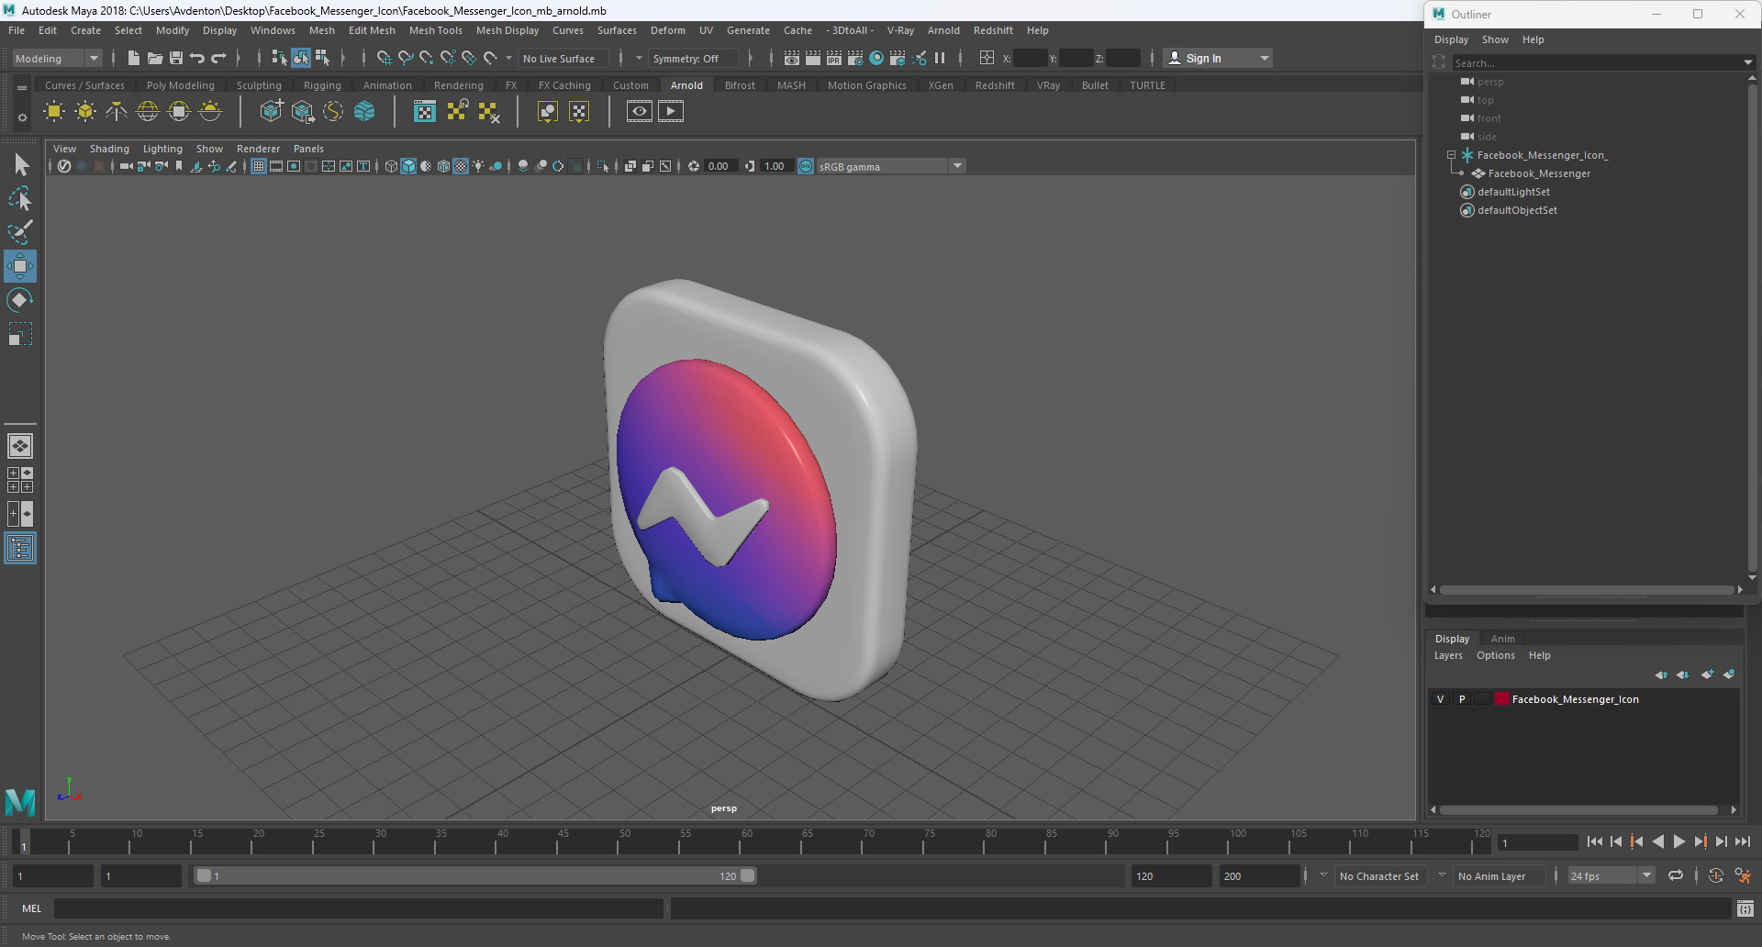
Task: Collapse Facebook_Messenger_Icon_ tree node
Action: [1451, 155]
